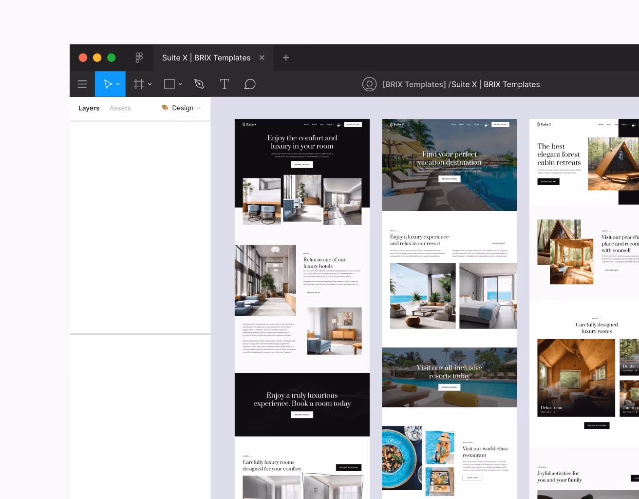
Task: Open the main menu hamburger icon
Action: 82,84
